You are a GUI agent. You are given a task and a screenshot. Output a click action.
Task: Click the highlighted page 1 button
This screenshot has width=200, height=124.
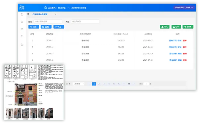click(94, 84)
